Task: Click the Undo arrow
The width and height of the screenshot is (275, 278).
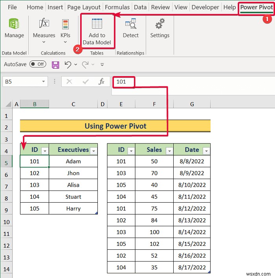Action: [x=68, y=65]
